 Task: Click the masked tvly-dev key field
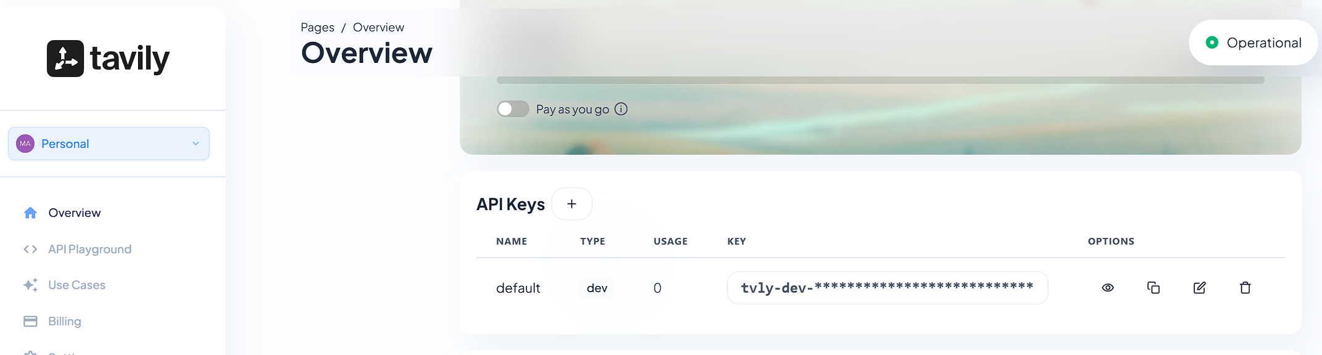coord(887,288)
